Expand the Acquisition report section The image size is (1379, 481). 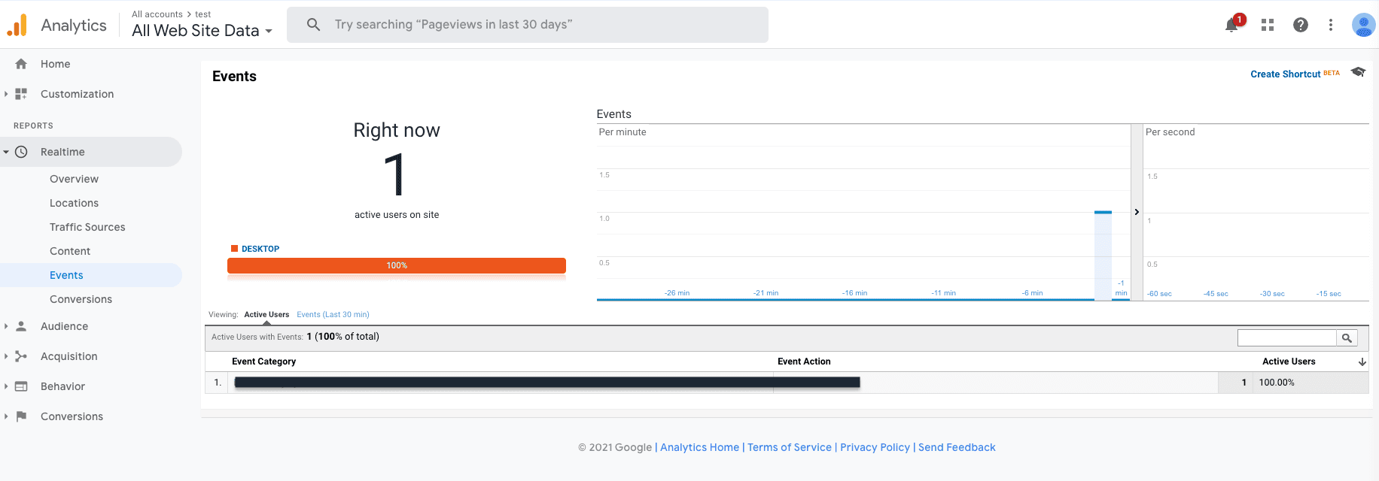click(x=68, y=356)
